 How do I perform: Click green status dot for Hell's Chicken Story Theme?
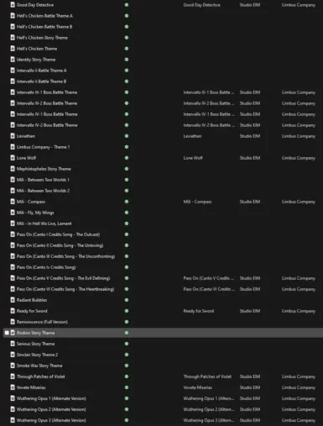(127, 38)
